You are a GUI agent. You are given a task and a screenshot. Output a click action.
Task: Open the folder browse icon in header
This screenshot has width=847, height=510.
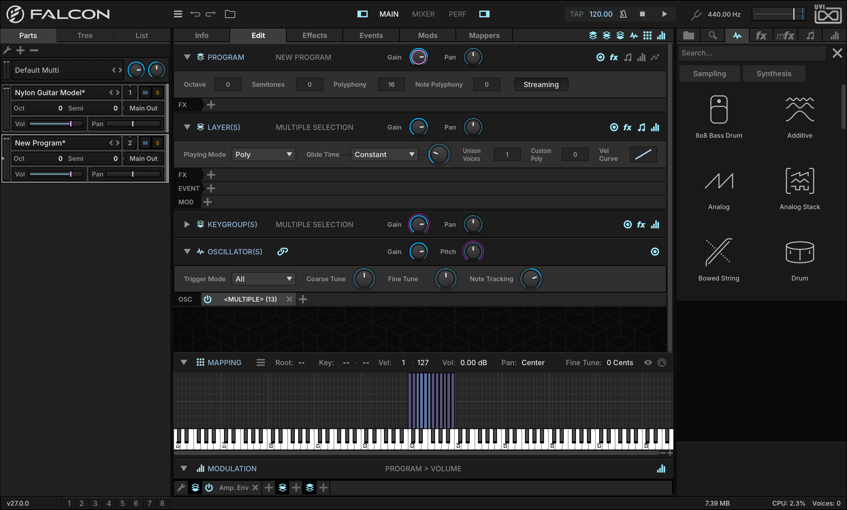point(230,14)
